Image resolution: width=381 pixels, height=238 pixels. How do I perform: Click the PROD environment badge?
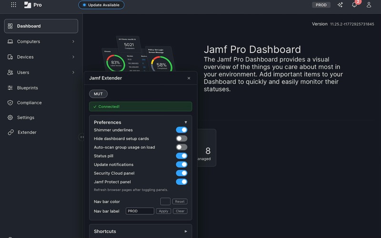click(321, 5)
